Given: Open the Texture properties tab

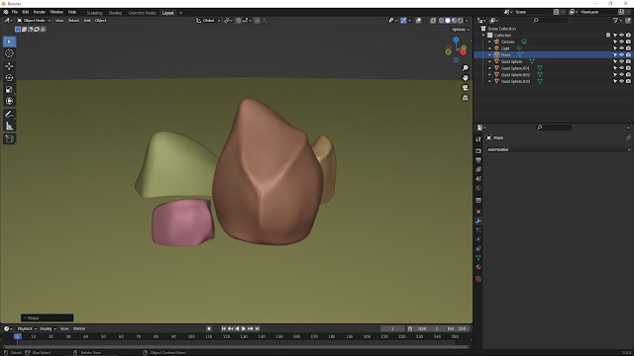Looking at the screenshot, I should (x=478, y=279).
